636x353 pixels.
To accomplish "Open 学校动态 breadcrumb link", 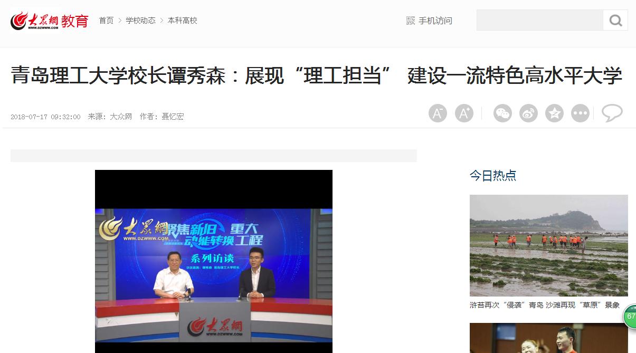I will pos(140,21).
